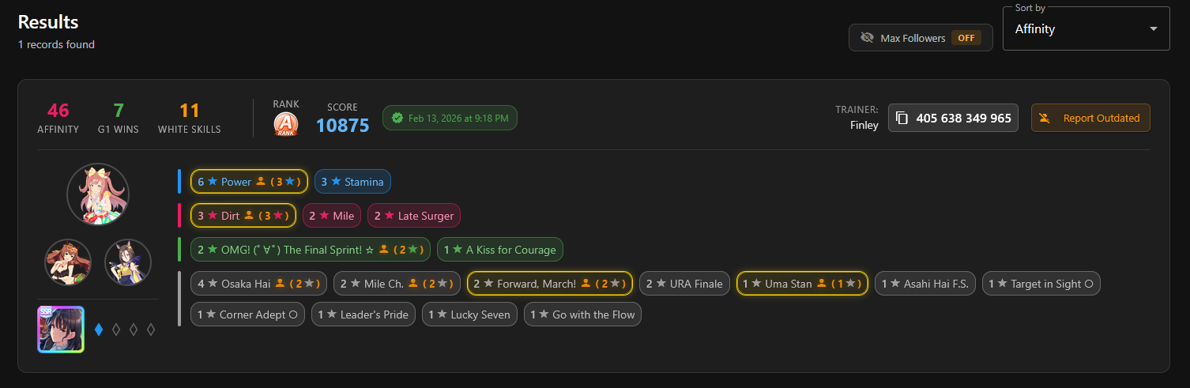Viewport: 1190px width, 388px height.
Task: Click the 4 star Osaka Hai chip
Action: [x=259, y=283]
